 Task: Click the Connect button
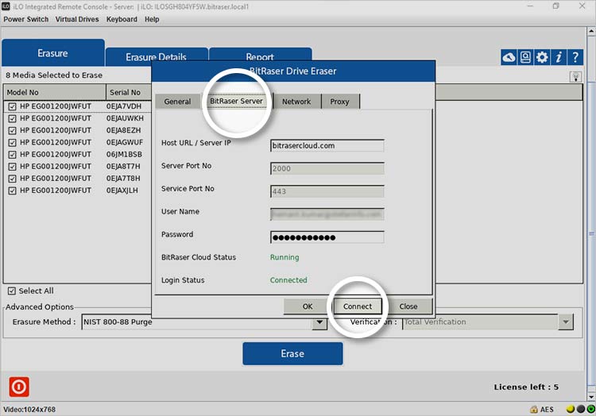[x=358, y=306]
